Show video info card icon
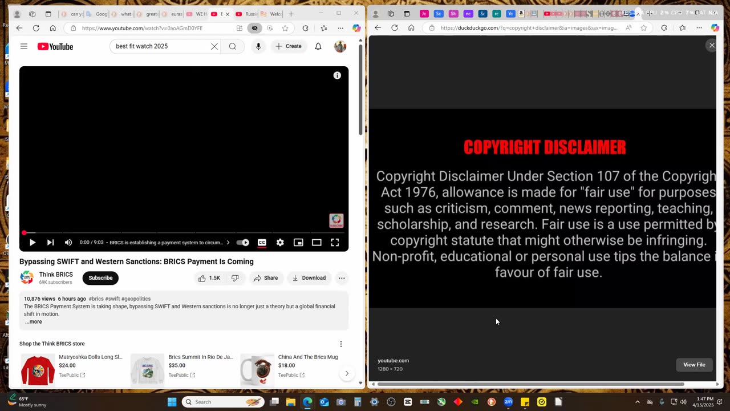 tap(337, 75)
